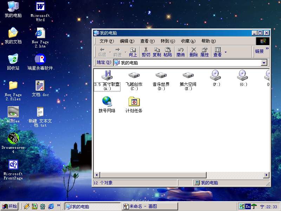
Task: Click the green umbrella tray icon
Action: tap(254, 206)
